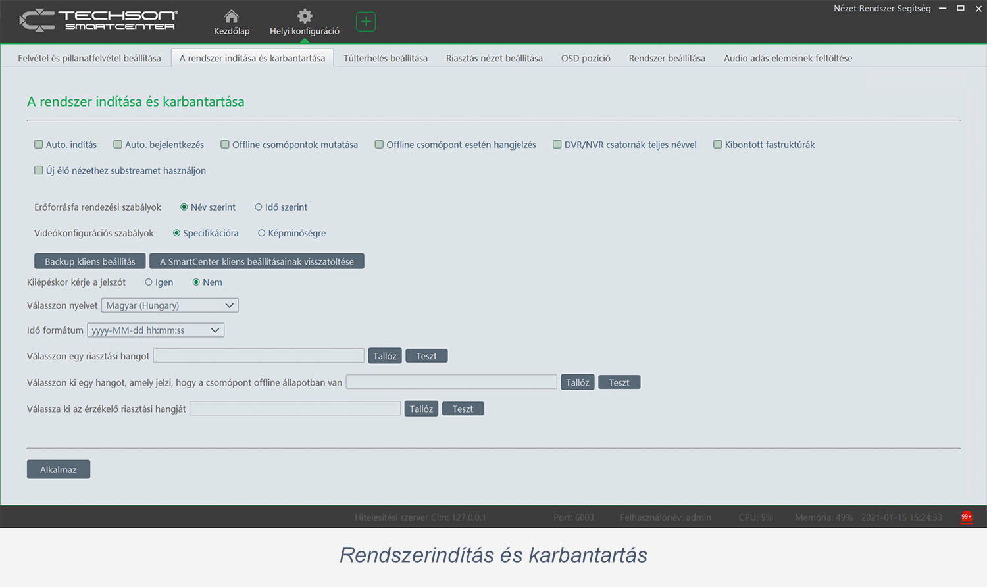Viewport: 987px width, 587px height.
Task: Check Offline csomópont esetén hangjelzés
Action: coord(379,144)
